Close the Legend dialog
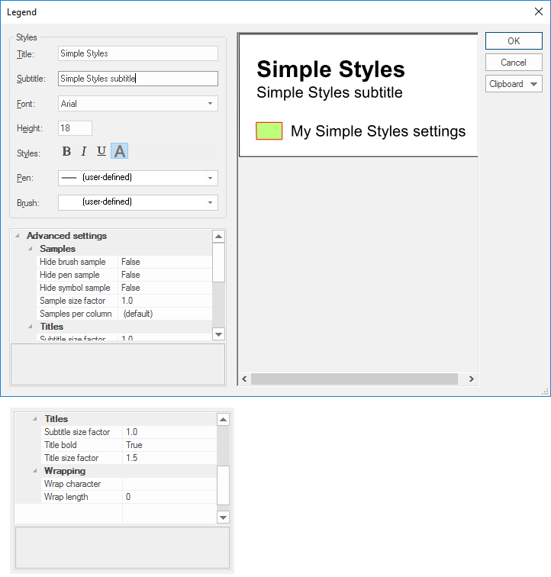This screenshot has height=577, width=551. click(x=539, y=11)
